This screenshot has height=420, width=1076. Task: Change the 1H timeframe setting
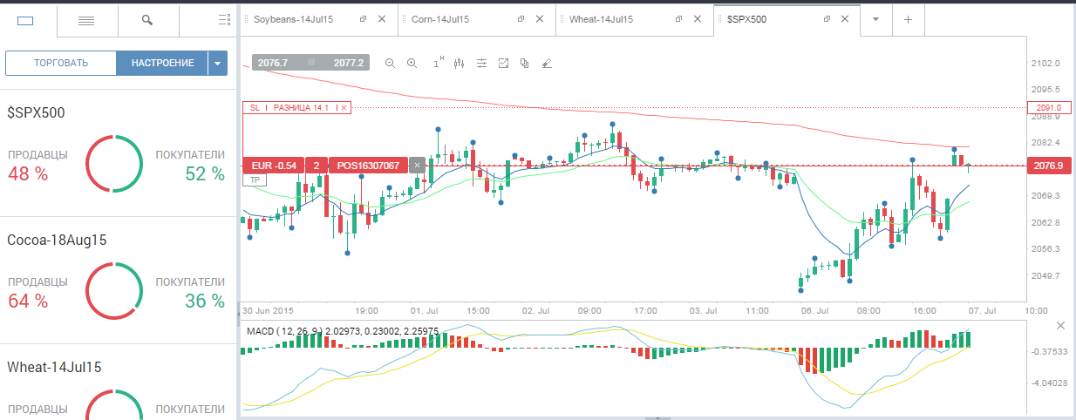click(x=439, y=63)
